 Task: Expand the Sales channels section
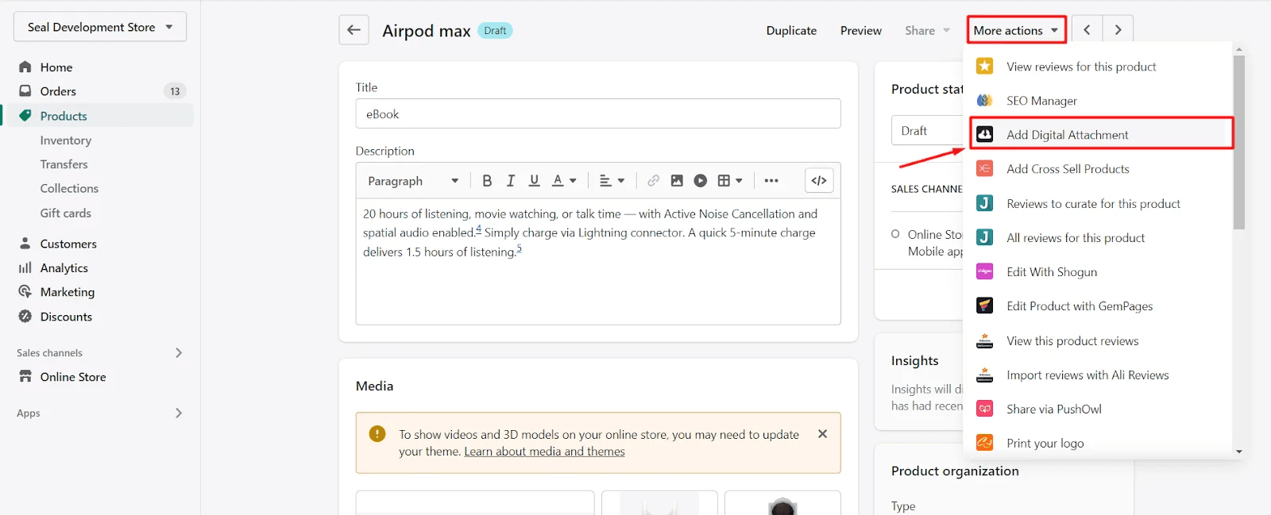tap(179, 353)
